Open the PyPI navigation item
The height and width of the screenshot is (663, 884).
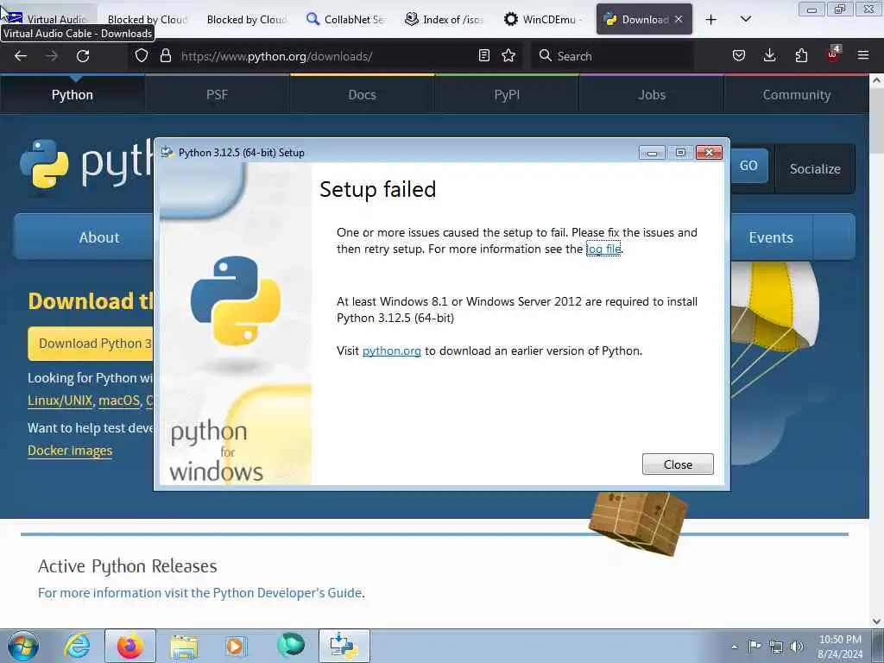[507, 95]
